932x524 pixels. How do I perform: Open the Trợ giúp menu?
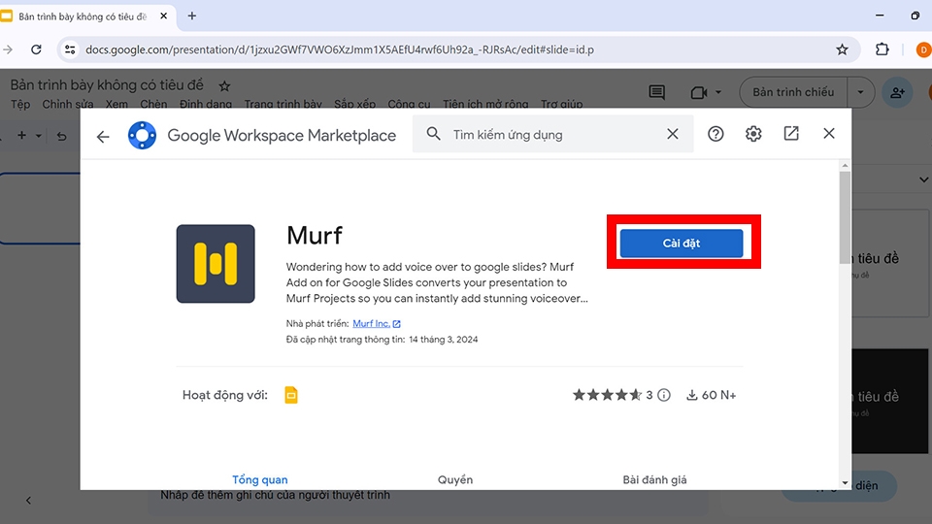[x=562, y=104]
